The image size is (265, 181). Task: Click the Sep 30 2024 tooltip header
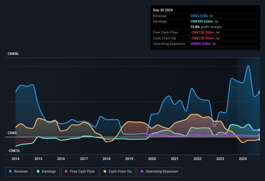(163, 10)
